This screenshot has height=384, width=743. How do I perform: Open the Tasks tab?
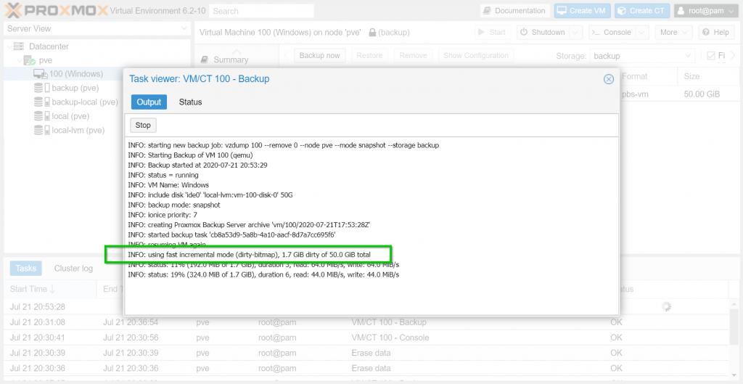26,269
